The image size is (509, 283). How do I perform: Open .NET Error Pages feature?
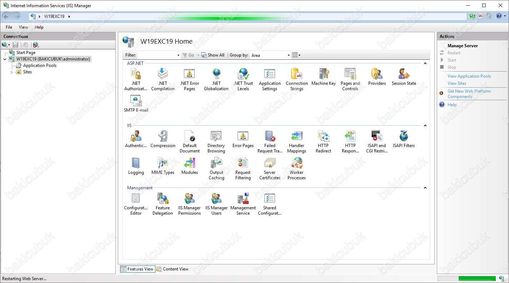(189, 79)
